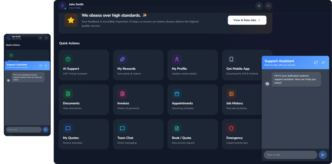The image size is (332, 164).
Task: Select the Emergency shield icon
Action: click(x=231, y=128)
